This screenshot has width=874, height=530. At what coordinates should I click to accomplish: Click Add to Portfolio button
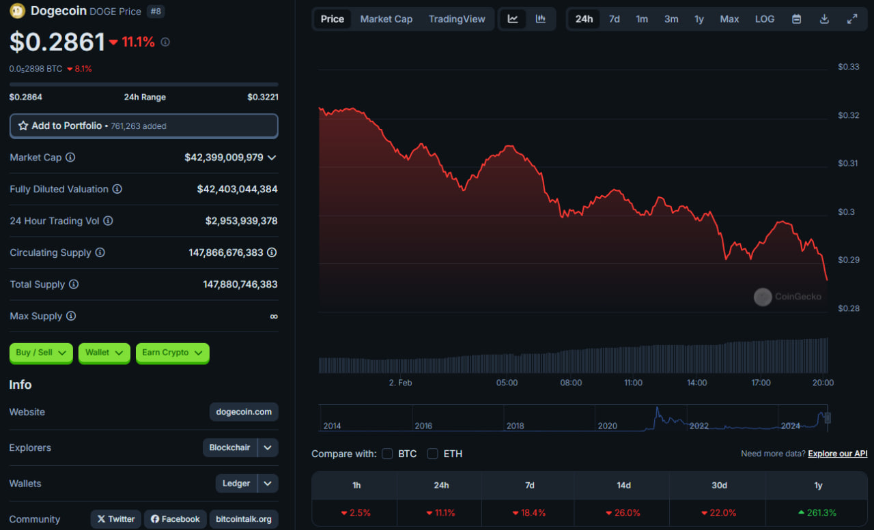(x=144, y=126)
